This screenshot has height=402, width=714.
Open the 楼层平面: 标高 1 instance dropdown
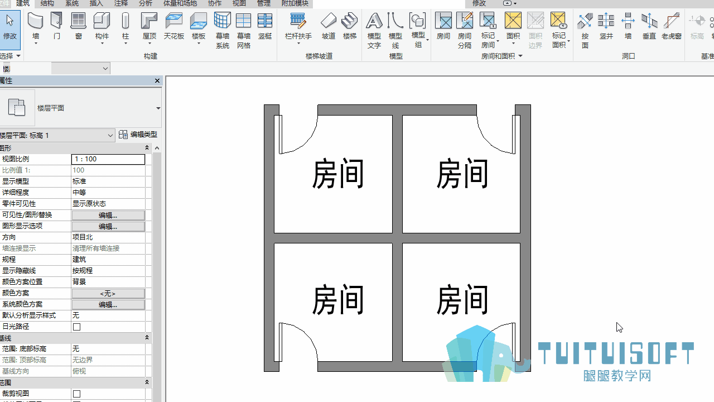click(x=110, y=136)
